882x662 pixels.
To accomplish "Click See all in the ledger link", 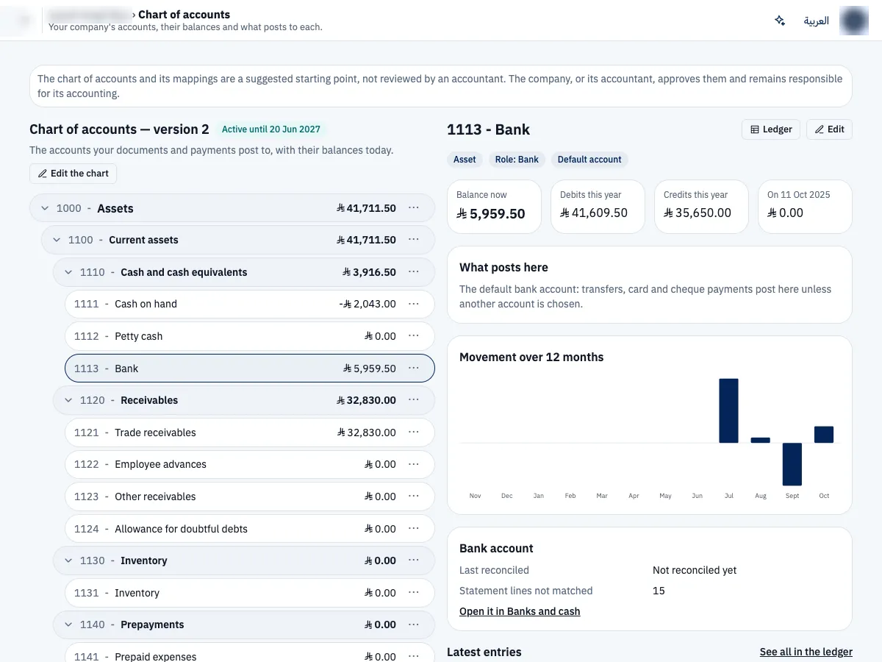I will pos(806,652).
